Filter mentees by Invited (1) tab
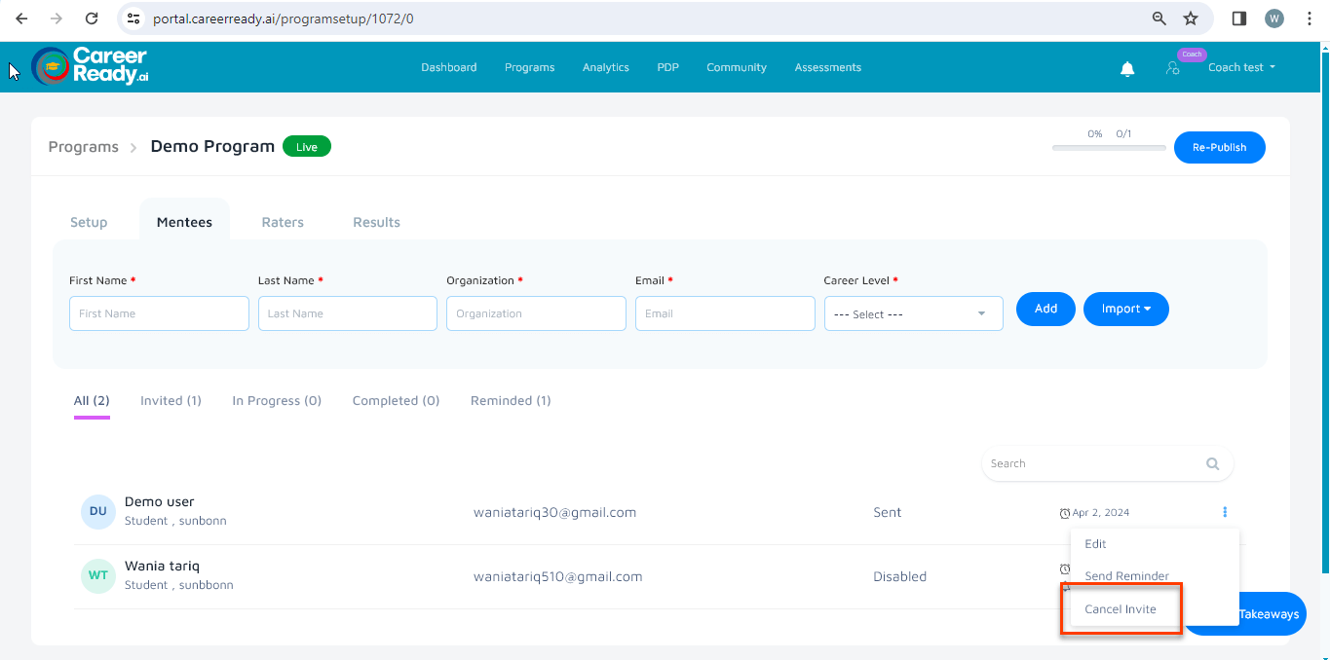The width and height of the screenshot is (1330, 660). (x=171, y=400)
